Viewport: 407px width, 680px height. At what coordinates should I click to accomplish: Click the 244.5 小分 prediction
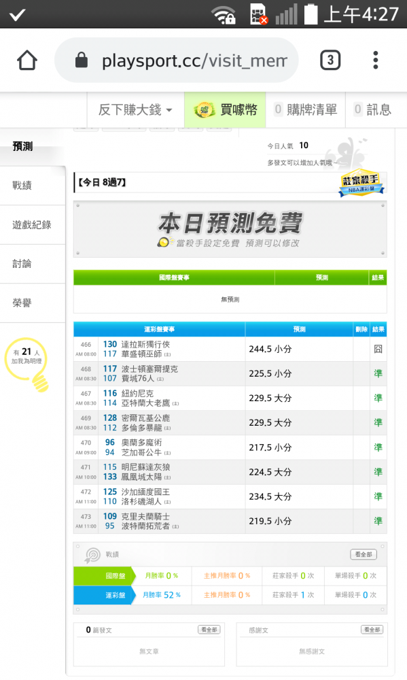coord(270,349)
